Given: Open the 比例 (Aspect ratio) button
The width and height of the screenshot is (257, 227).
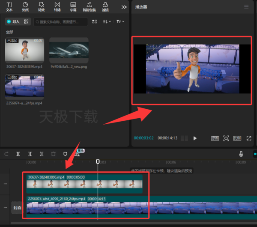Looking at the screenshot, I should [x=237, y=138].
